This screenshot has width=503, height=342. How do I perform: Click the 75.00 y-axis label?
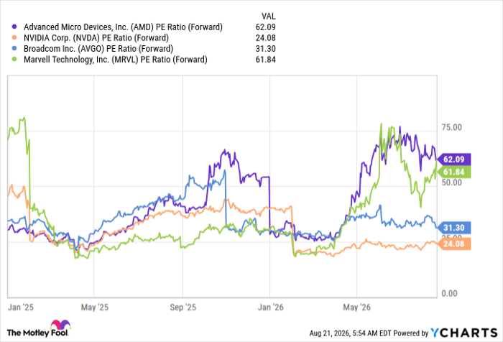pyautogui.click(x=452, y=127)
